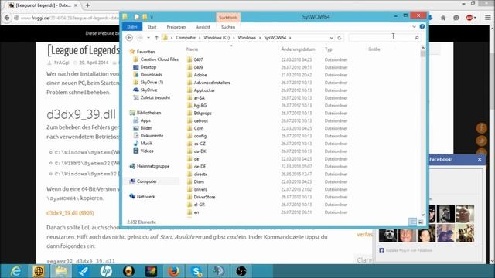495x278 pixels.
Task: Click the Suchtools contextual tab
Action: click(228, 18)
